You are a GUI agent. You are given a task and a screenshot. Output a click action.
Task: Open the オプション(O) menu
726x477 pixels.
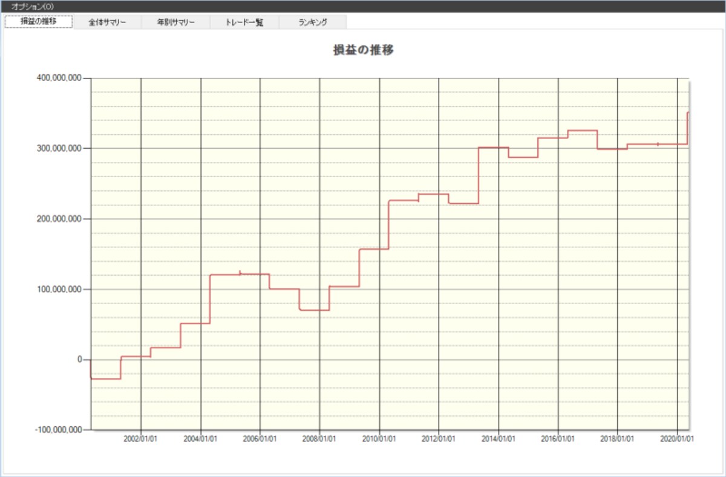coord(33,5)
